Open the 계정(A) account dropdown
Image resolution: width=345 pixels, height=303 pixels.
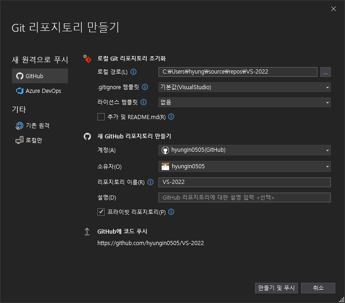pos(244,150)
